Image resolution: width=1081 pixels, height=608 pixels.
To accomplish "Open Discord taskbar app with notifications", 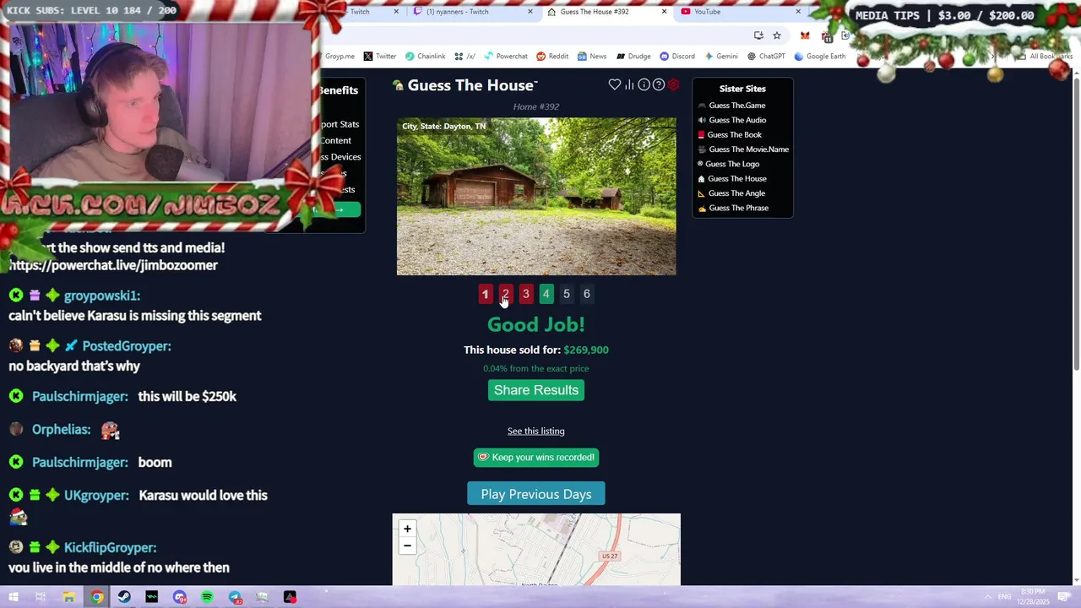I will coord(180,597).
